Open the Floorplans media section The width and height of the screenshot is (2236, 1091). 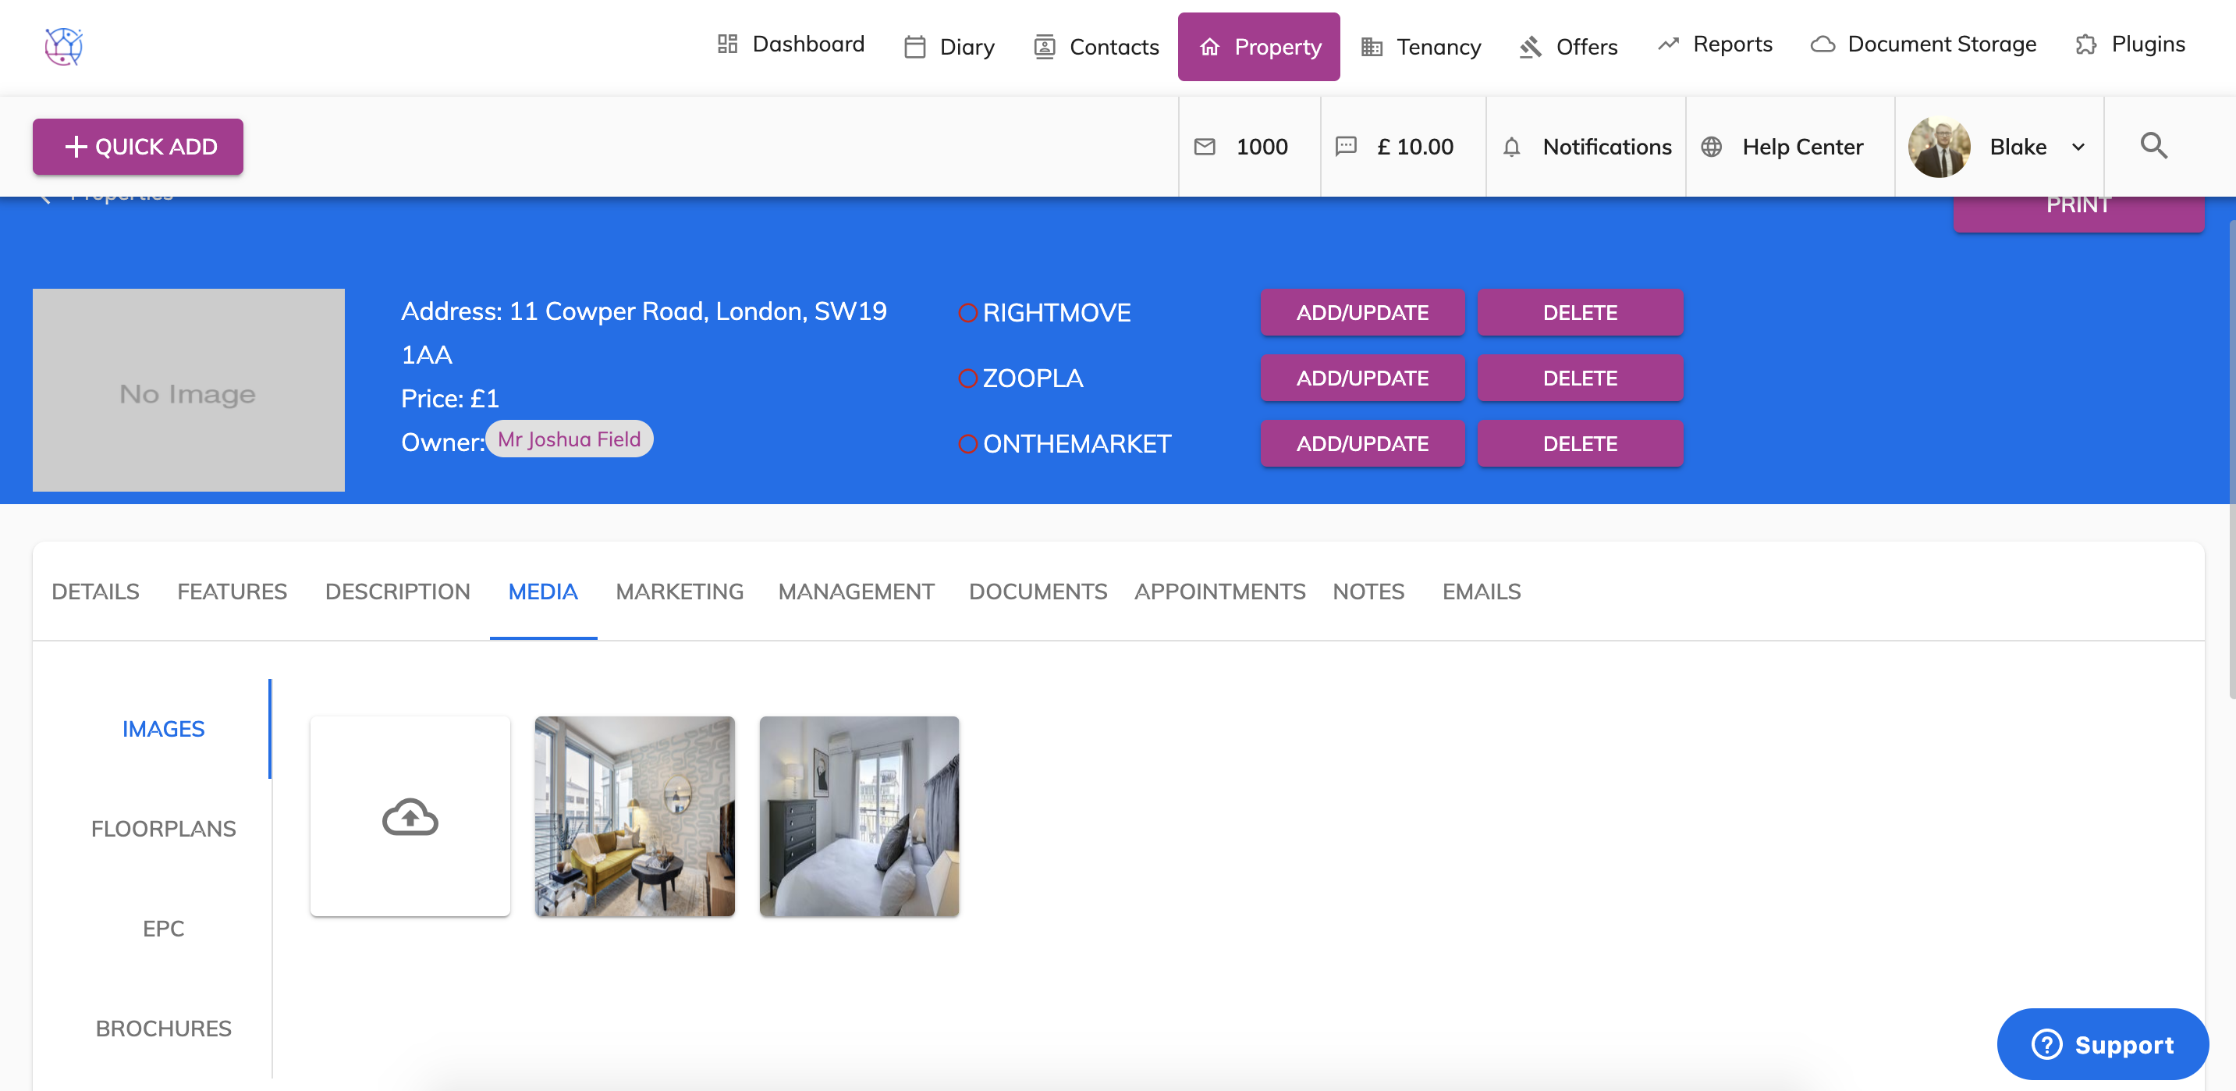click(163, 828)
